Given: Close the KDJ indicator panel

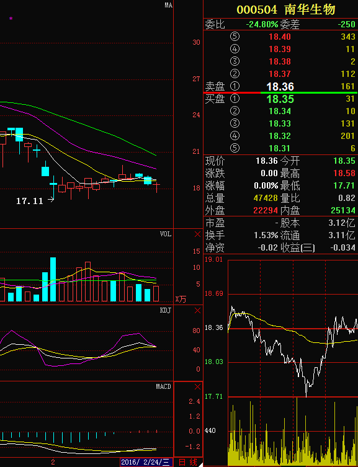Looking at the screenshot, I should point(197,311).
